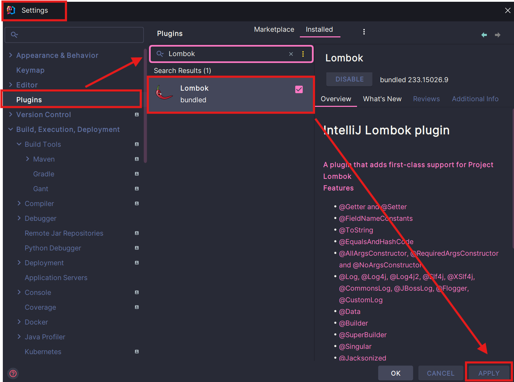Screen dimensions: 514x382
Task: Open the help question mark icon
Action: [13, 373]
